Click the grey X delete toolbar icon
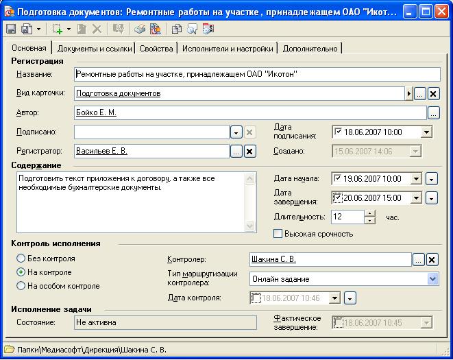The height and width of the screenshot is (360, 453). (x=97, y=29)
